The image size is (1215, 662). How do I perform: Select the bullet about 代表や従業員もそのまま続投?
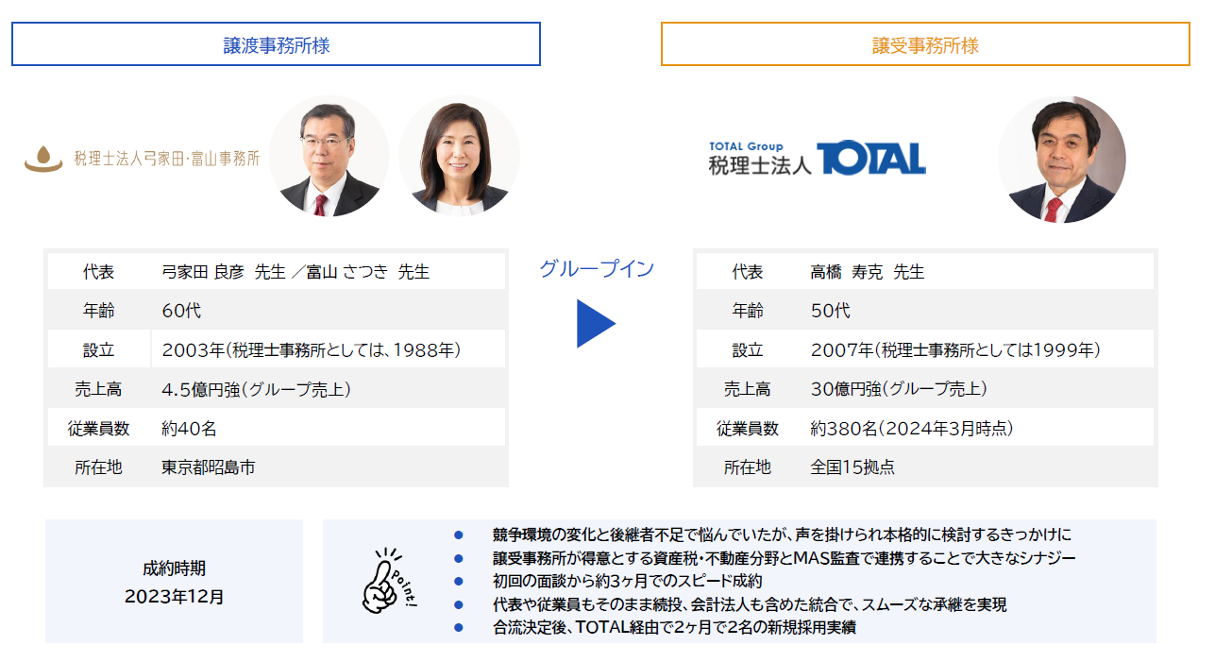coord(750,604)
